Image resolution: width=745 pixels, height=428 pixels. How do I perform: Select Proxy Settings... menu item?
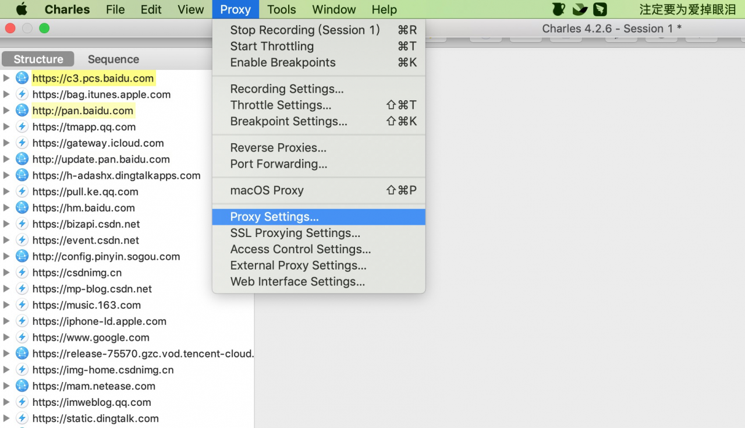pos(319,217)
